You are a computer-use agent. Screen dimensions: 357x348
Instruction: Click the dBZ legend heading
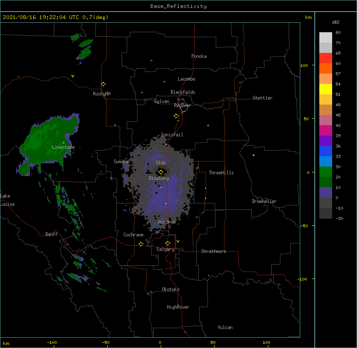tap(335, 22)
